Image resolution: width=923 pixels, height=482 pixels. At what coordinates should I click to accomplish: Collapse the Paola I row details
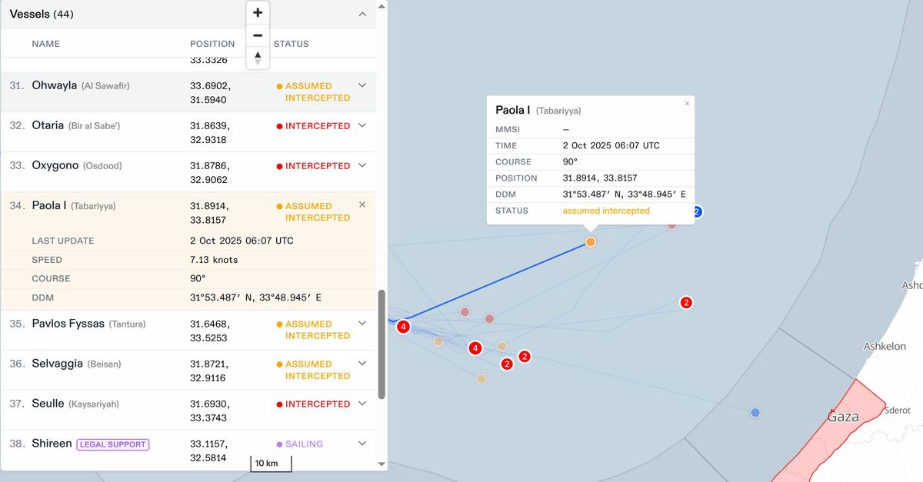point(362,204)
